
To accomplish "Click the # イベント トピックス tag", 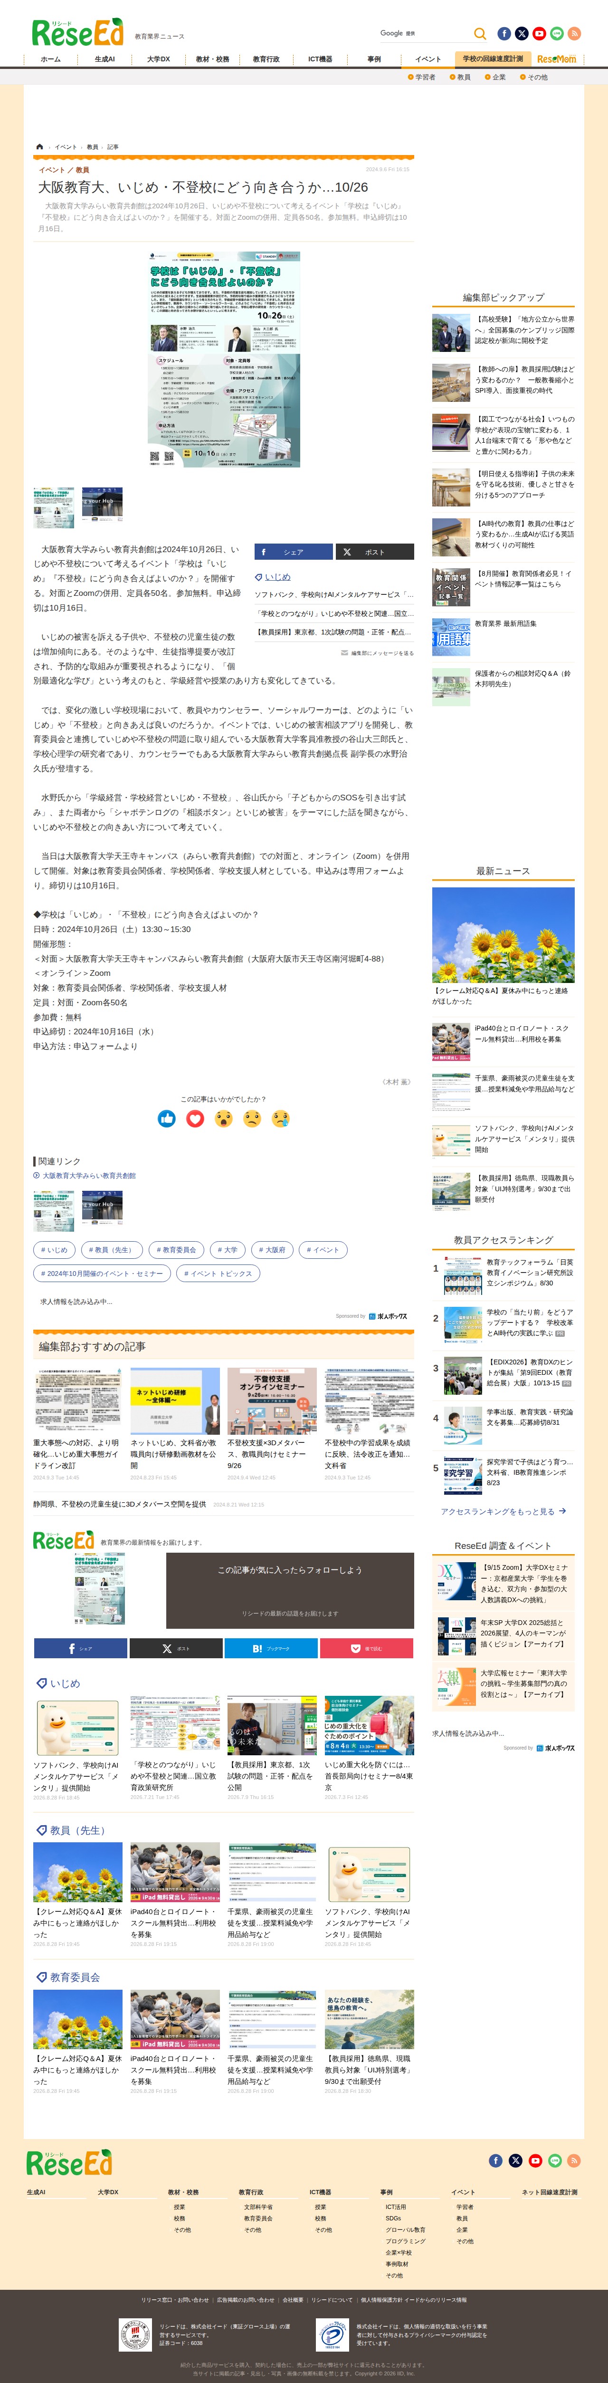I will click(218, 1274).
